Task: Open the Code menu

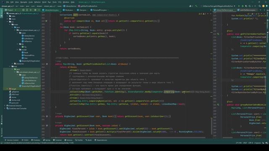Action: tap(31, 2)
